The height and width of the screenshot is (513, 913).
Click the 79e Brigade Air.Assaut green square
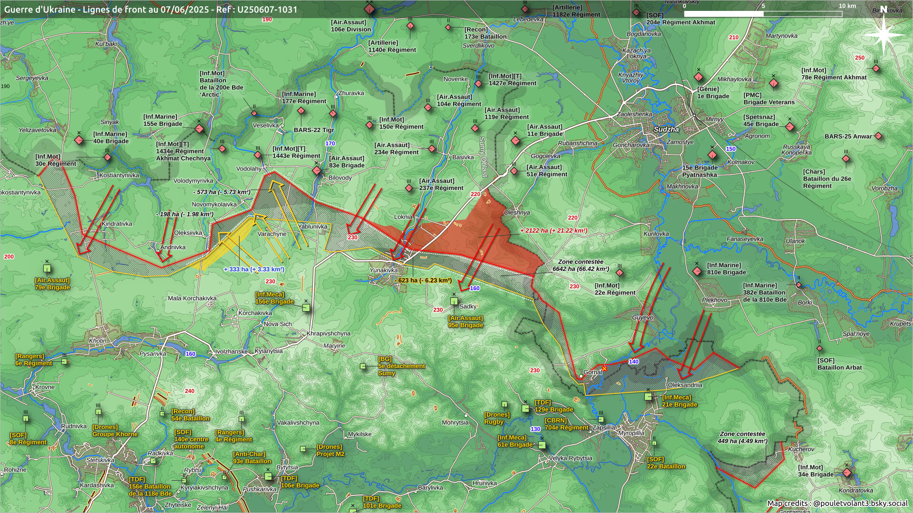point(47,268)
